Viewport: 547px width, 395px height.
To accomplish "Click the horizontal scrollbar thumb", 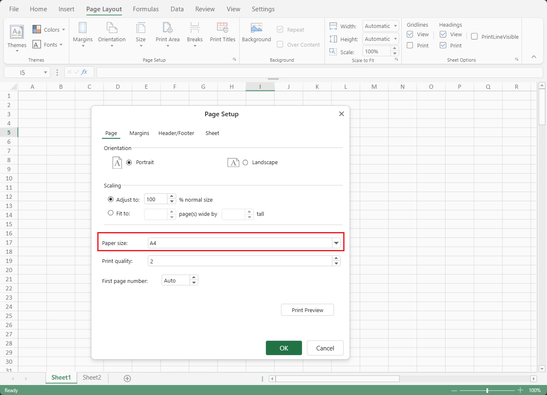I will [337, 379].
